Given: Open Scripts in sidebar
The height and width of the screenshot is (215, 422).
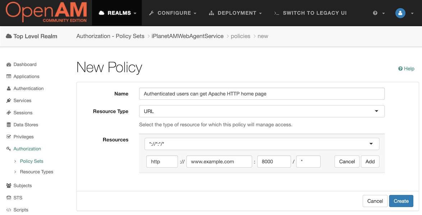Looking at the screenshot, I should pos(21,210).
